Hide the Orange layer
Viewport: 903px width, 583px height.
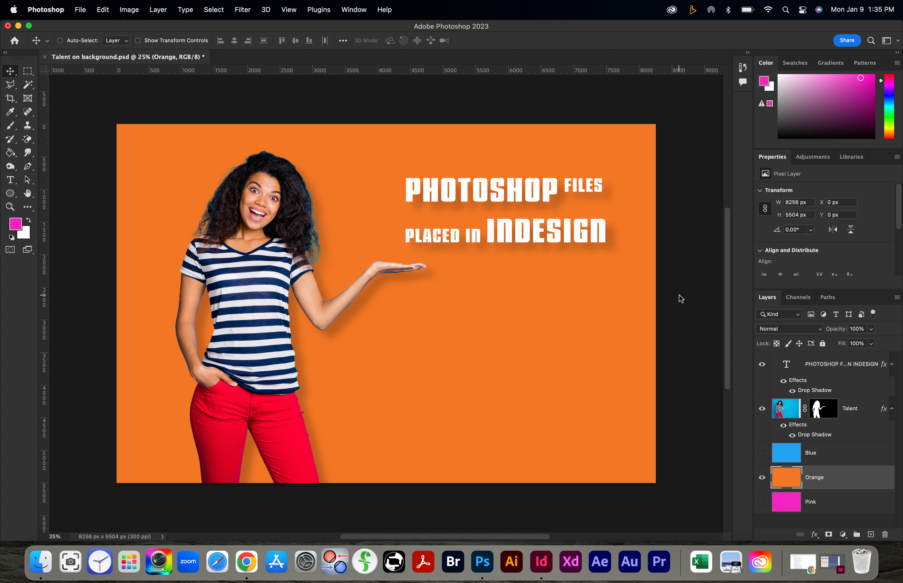tap(762, 477)
